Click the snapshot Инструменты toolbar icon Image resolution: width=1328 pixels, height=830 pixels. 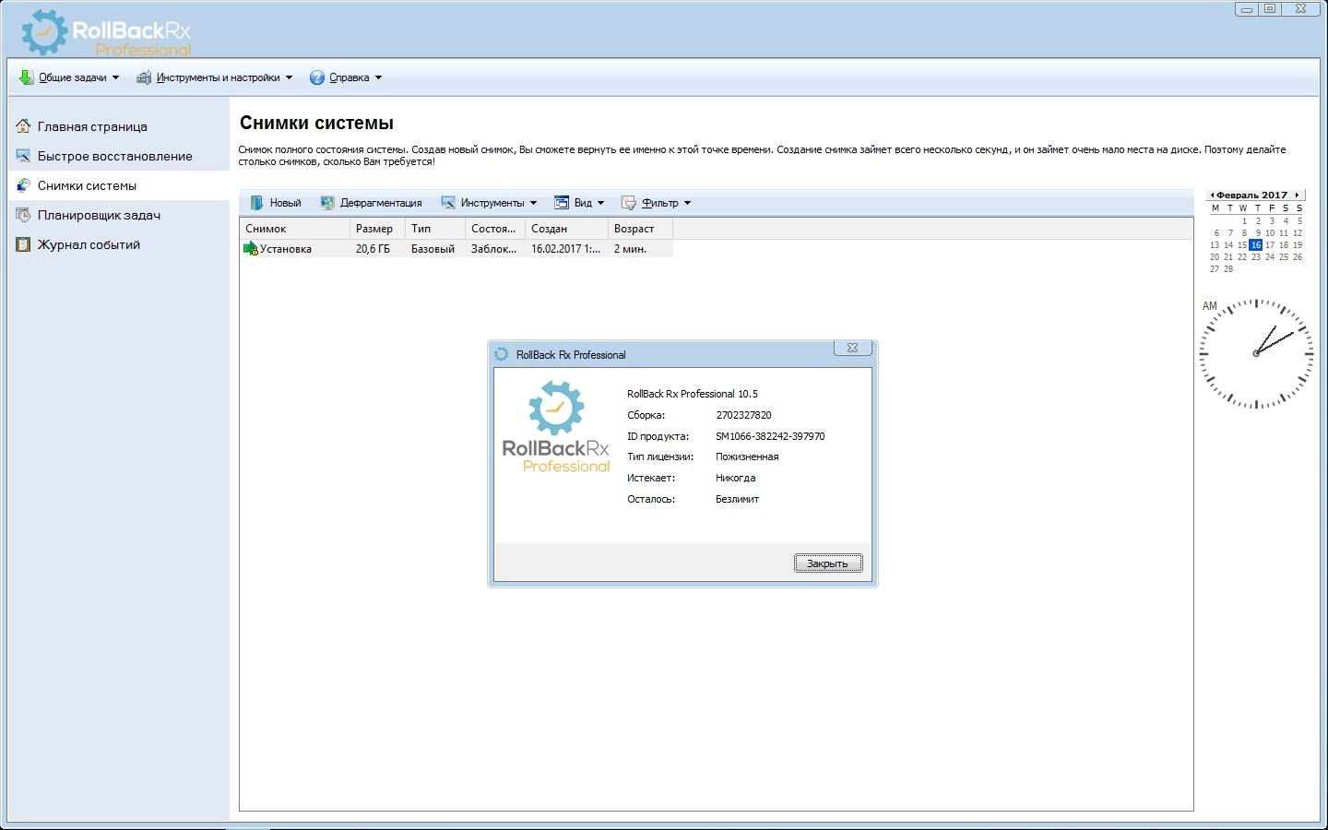click(448, 203)
